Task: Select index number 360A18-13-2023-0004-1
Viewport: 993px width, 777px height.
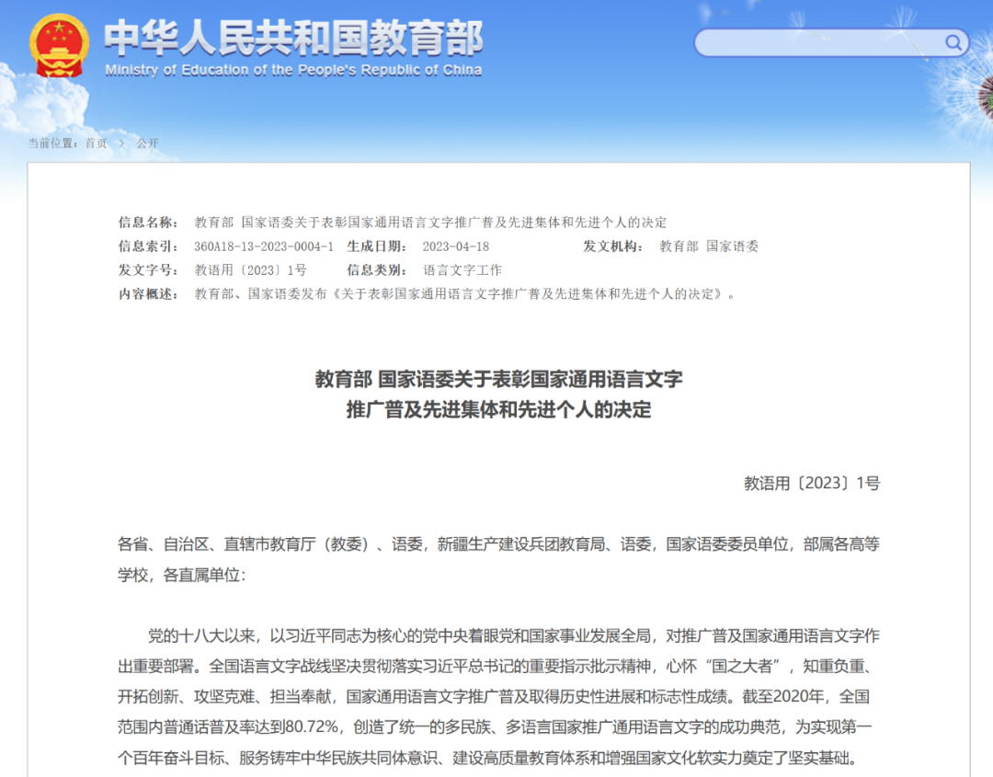Action: click(264, 246)
